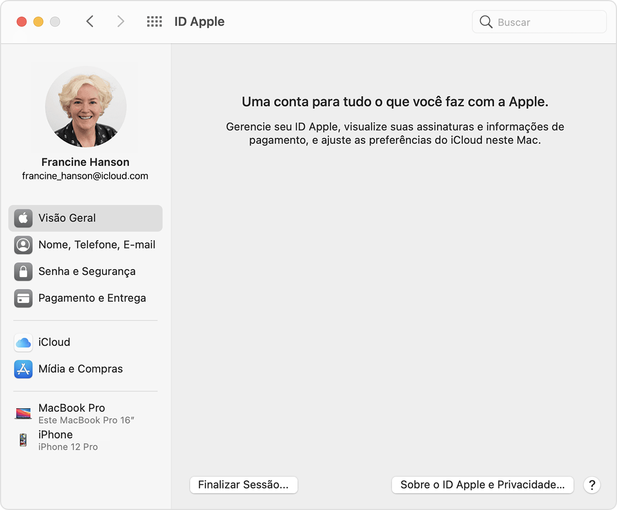
Task: Click the iPhone 12 Pro device icon
Action: (x=23, y=440)
